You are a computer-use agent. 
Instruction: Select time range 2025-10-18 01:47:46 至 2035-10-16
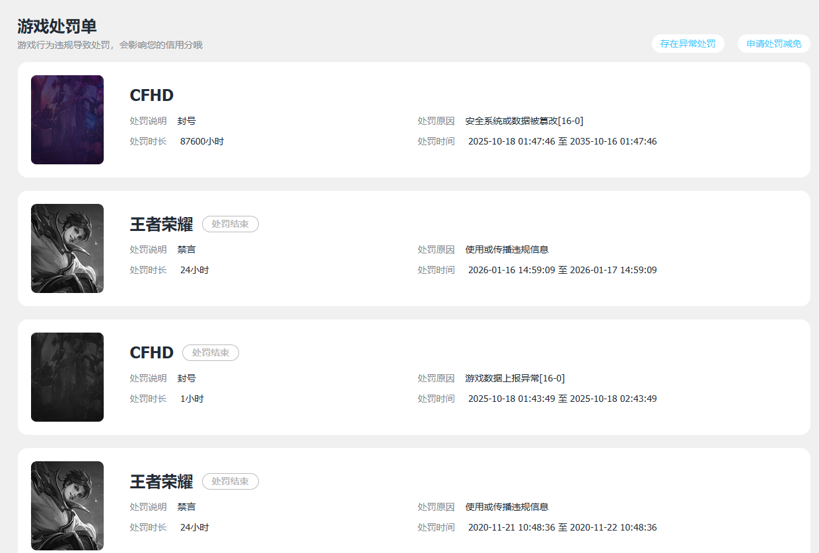click(563, 141)
